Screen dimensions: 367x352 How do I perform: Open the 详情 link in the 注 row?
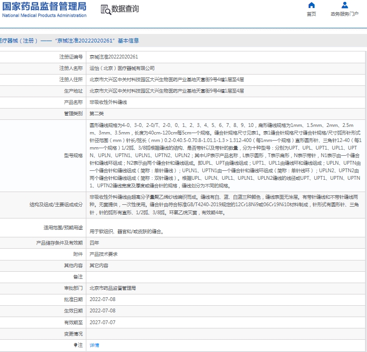94,345
